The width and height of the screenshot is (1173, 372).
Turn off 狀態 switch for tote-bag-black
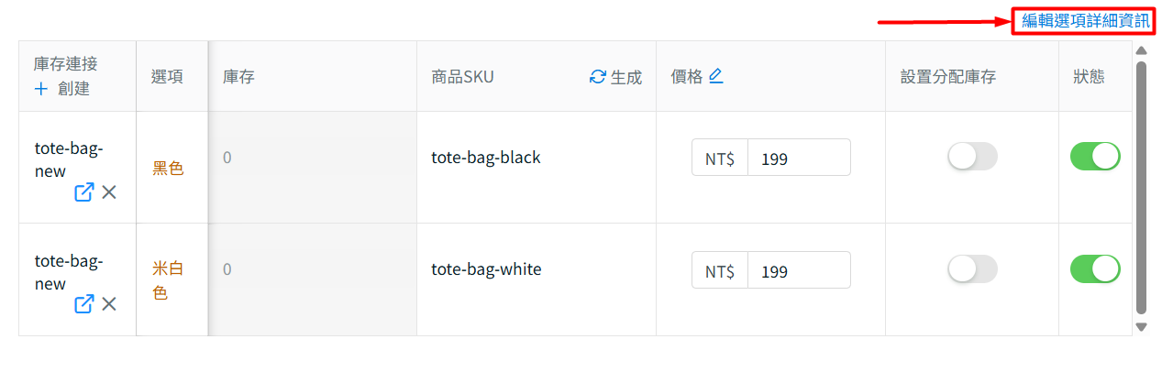tap(1095, 157)
